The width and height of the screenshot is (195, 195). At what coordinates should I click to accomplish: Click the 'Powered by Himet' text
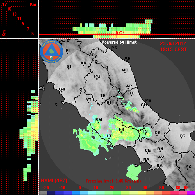[x=119, y=42]
